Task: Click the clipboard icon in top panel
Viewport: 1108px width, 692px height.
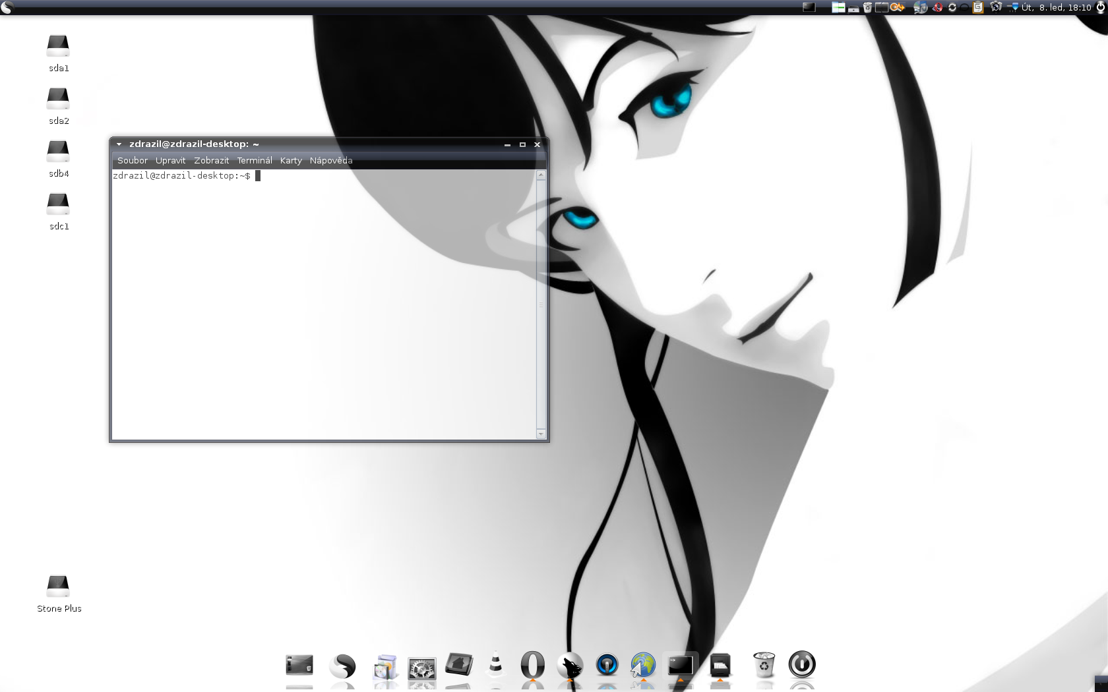Action: coord(978,7)
